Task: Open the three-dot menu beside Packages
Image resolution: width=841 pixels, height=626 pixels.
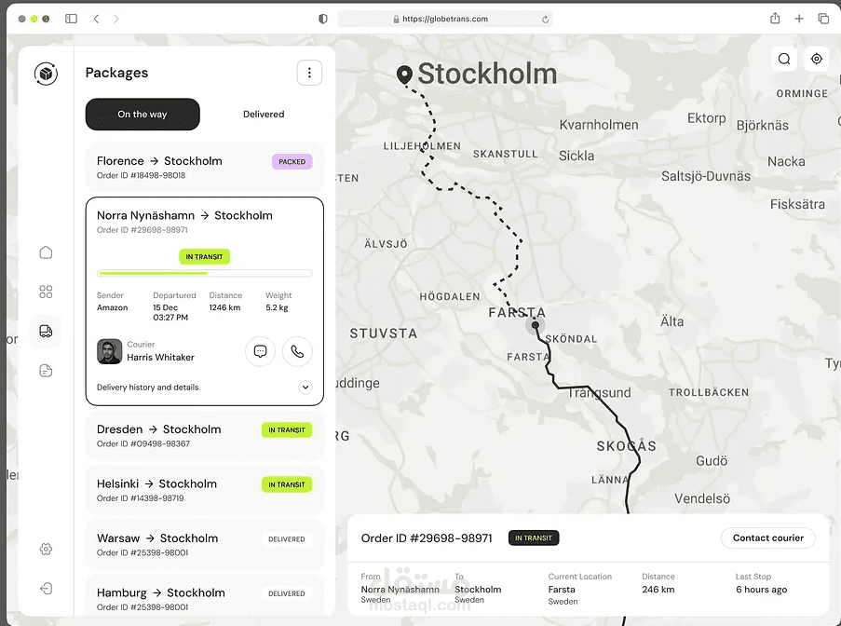Action: [309, 72]
